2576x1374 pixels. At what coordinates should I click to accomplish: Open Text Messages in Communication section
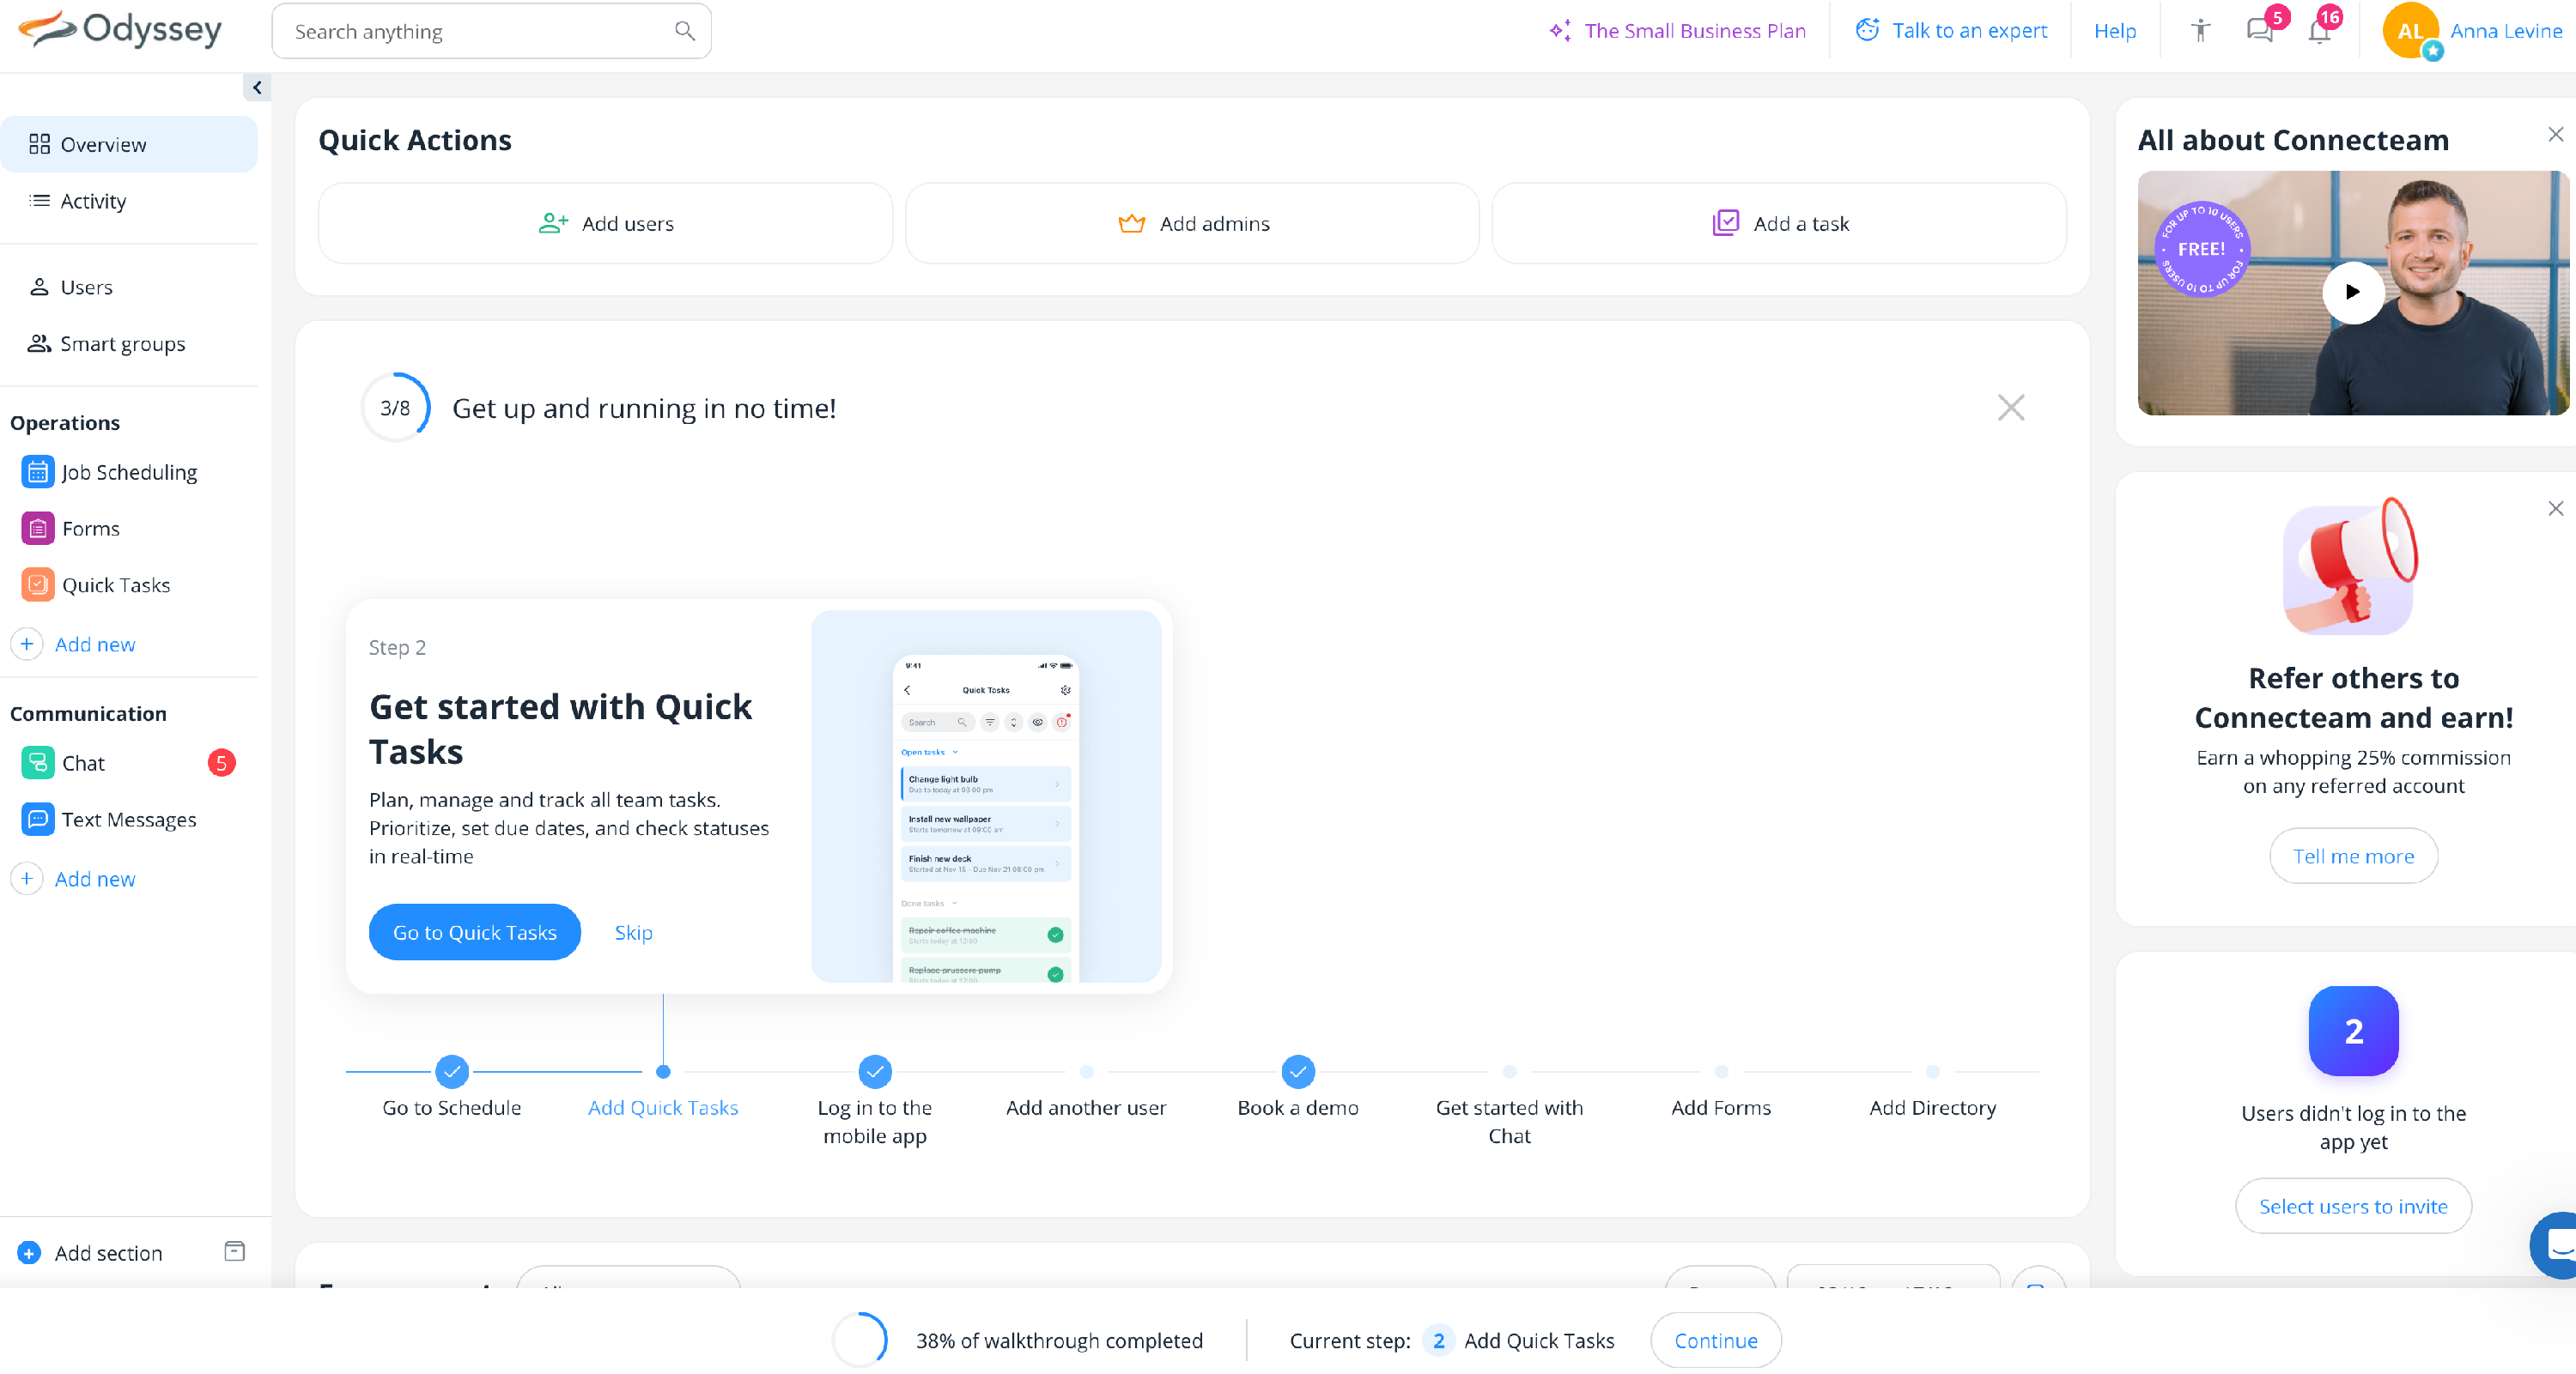(129, 819)
